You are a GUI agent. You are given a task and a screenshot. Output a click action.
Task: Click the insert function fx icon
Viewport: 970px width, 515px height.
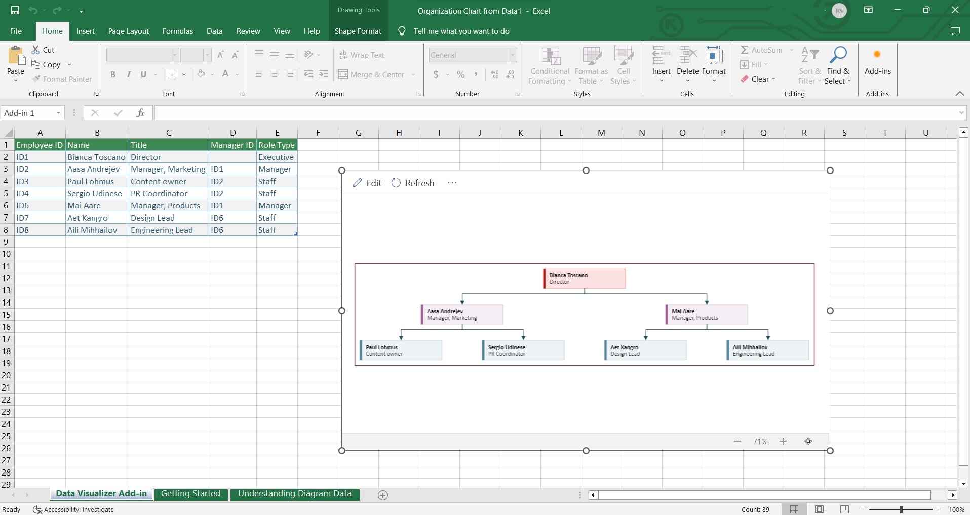pos(140,113)
